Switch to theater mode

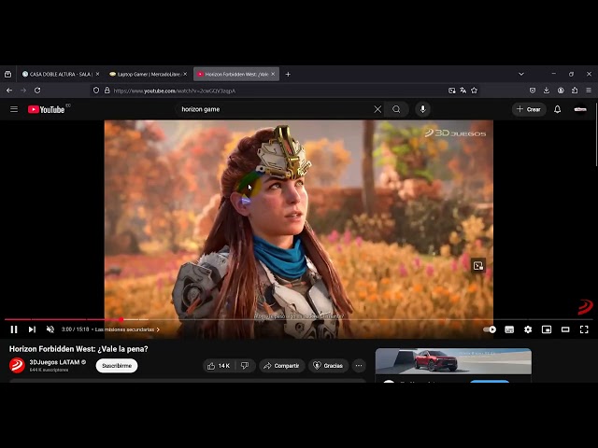(x=565, y=329)
